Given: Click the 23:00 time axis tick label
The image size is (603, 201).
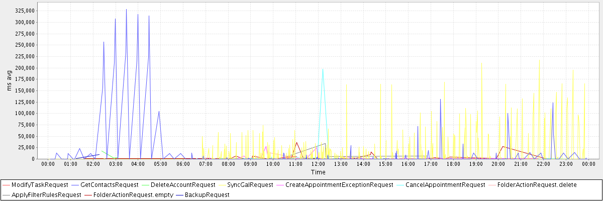Looking at the screenshot, I should [x=566, y=164].
